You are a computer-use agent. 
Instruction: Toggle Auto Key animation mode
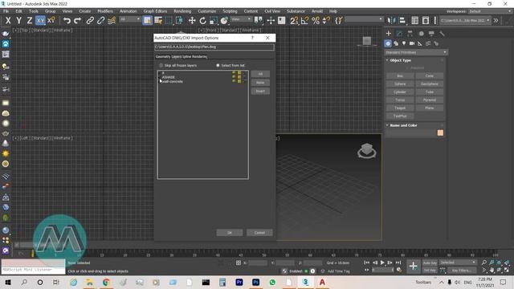click(430, 263)
